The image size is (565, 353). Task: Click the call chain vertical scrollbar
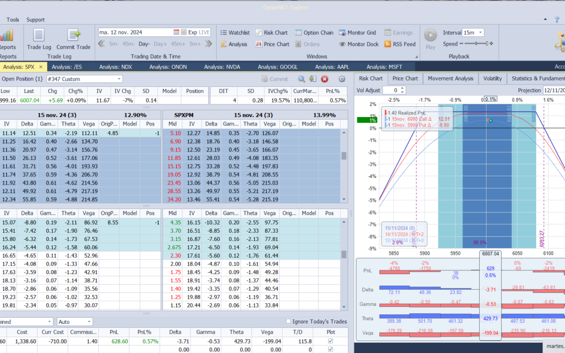(x=344, y=166)
